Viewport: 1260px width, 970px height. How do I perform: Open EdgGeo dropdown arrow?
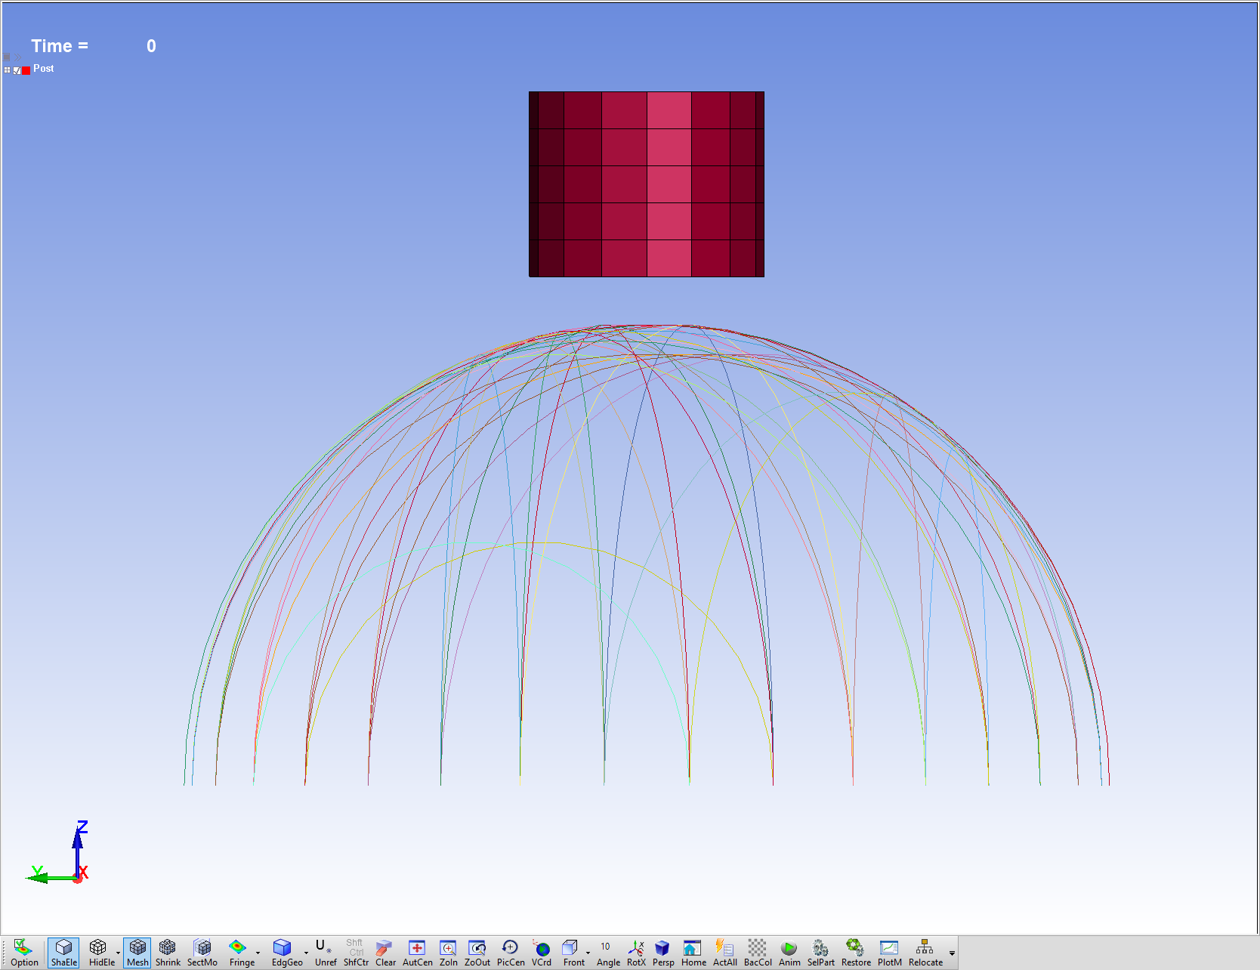click(306, 953)
